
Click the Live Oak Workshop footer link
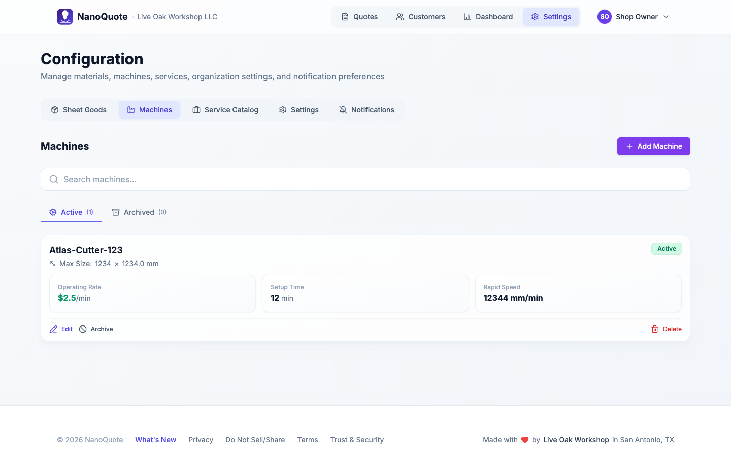576,440
